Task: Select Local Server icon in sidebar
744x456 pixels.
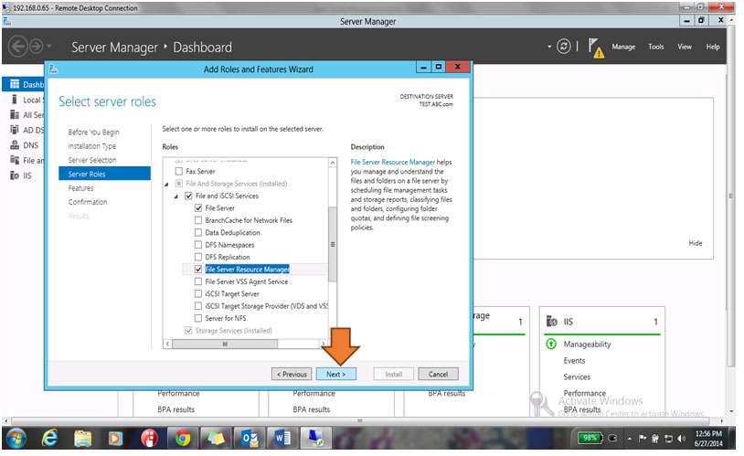Action: (x=15, y=100)
